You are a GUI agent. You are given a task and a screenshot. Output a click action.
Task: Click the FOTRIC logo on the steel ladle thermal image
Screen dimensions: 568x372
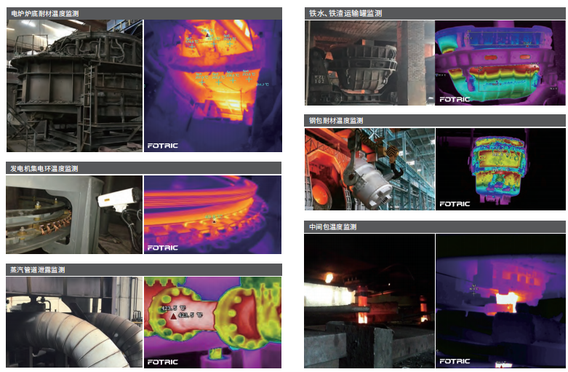point(455,205)
